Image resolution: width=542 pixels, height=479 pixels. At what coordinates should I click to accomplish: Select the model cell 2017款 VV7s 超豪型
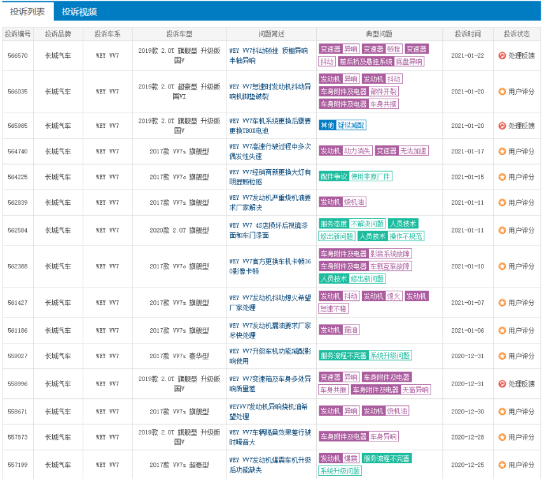(179, 465)
